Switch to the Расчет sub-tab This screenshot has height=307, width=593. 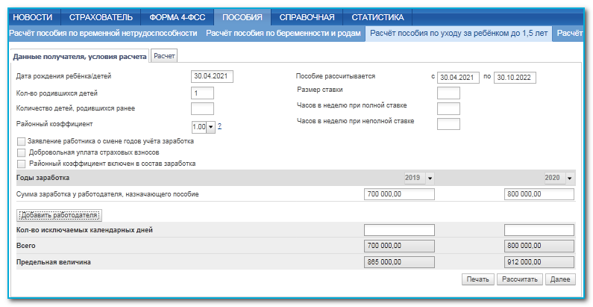pyautogui.click(x=164, y=56)
